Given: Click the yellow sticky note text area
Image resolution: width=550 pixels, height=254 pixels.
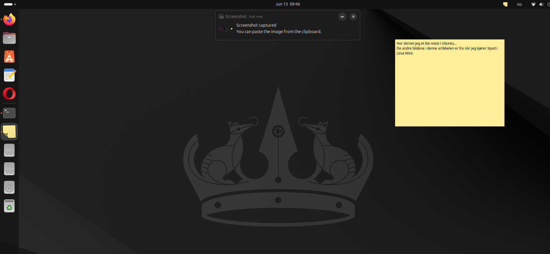Looking at the screenshot, I should pos(450,83).
